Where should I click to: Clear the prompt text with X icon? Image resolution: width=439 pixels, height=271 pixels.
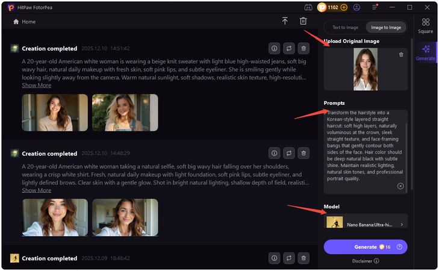click(400, 186)
